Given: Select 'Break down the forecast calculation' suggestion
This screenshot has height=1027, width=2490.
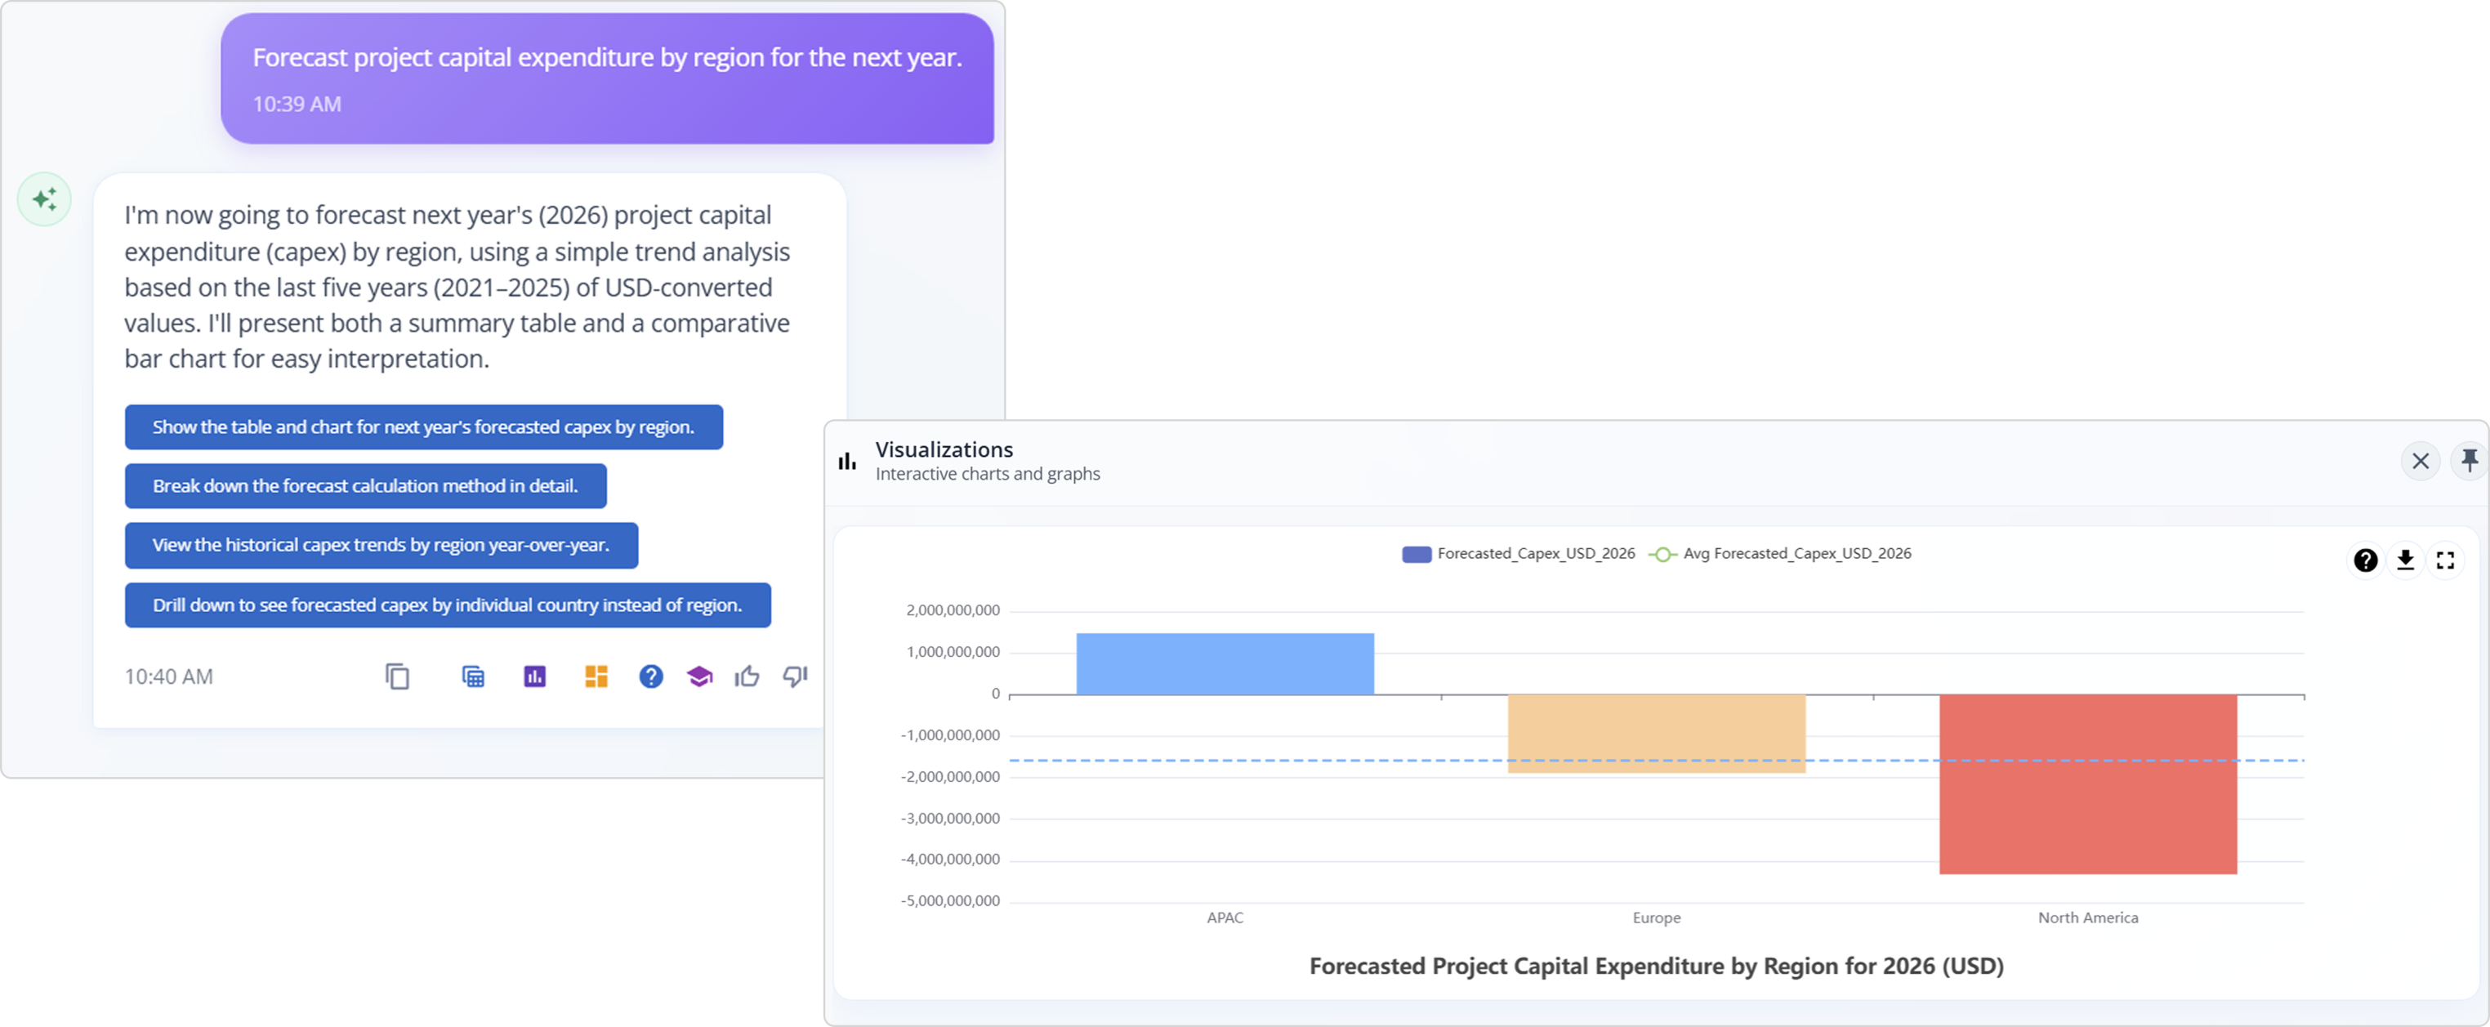Looking at the screenshot, I should tap(365, 486).
